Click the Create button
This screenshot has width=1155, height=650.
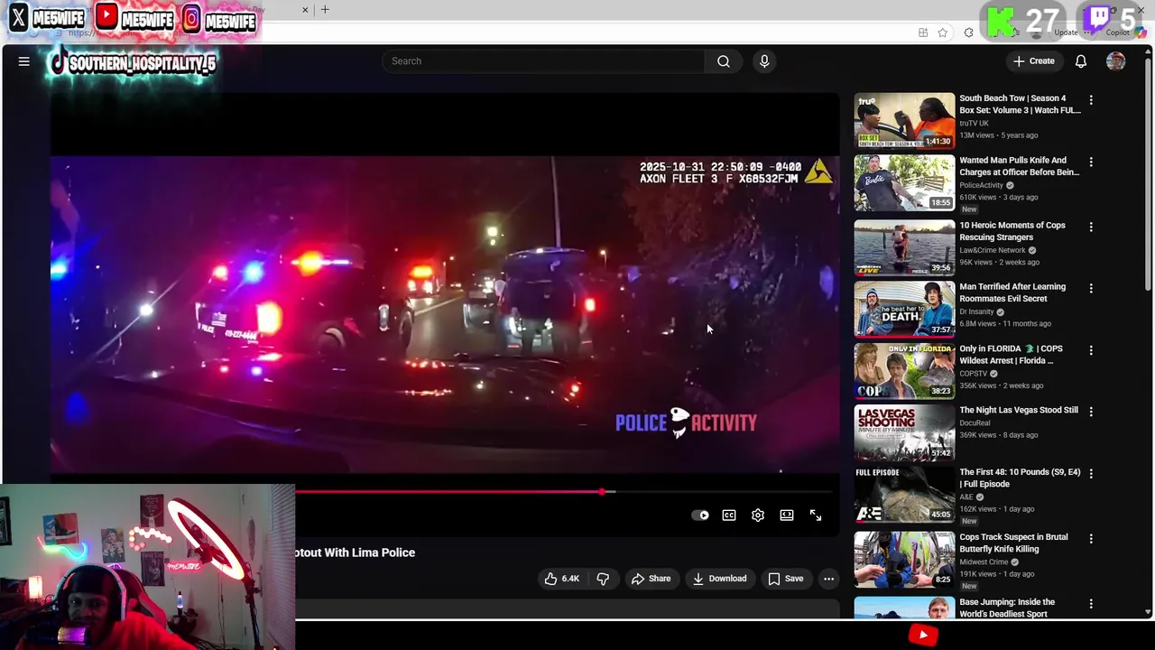click(1033, 61)
